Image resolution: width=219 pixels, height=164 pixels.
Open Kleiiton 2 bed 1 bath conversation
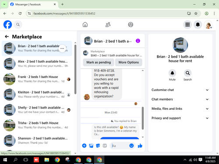pos(37,94)
